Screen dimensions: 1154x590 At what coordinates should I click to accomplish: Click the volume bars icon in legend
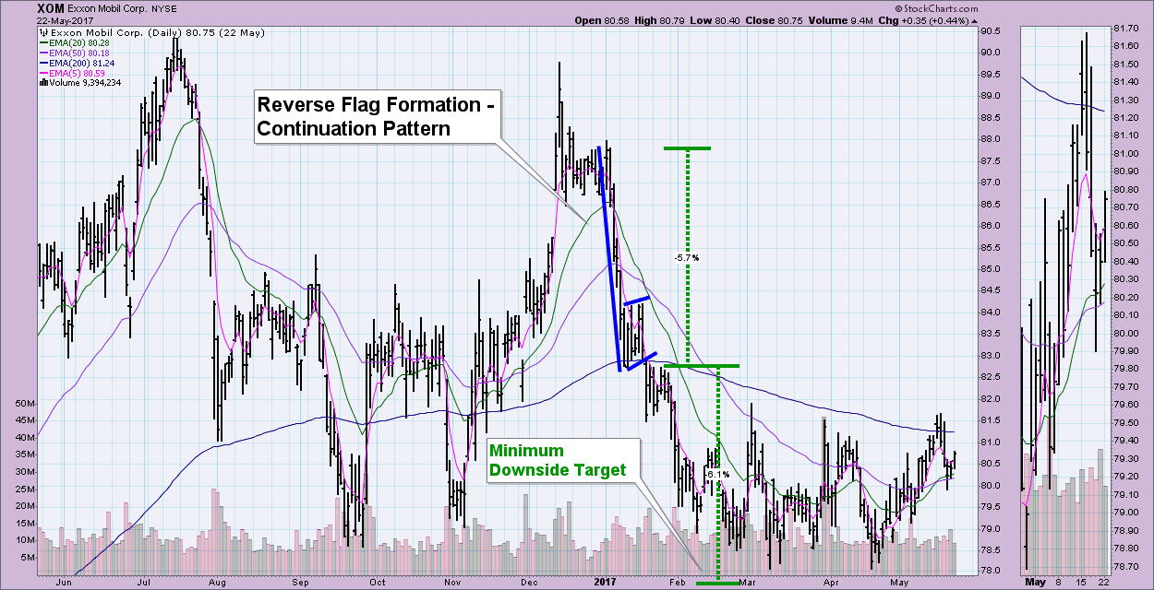pos(42,82)
